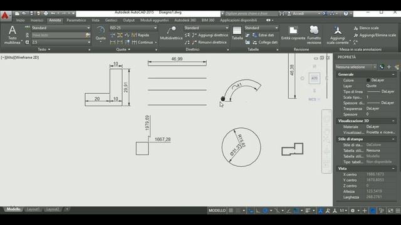Click Aggiungi/Elimina scale
Screen dimensions: 401x225
click(375, 35)
